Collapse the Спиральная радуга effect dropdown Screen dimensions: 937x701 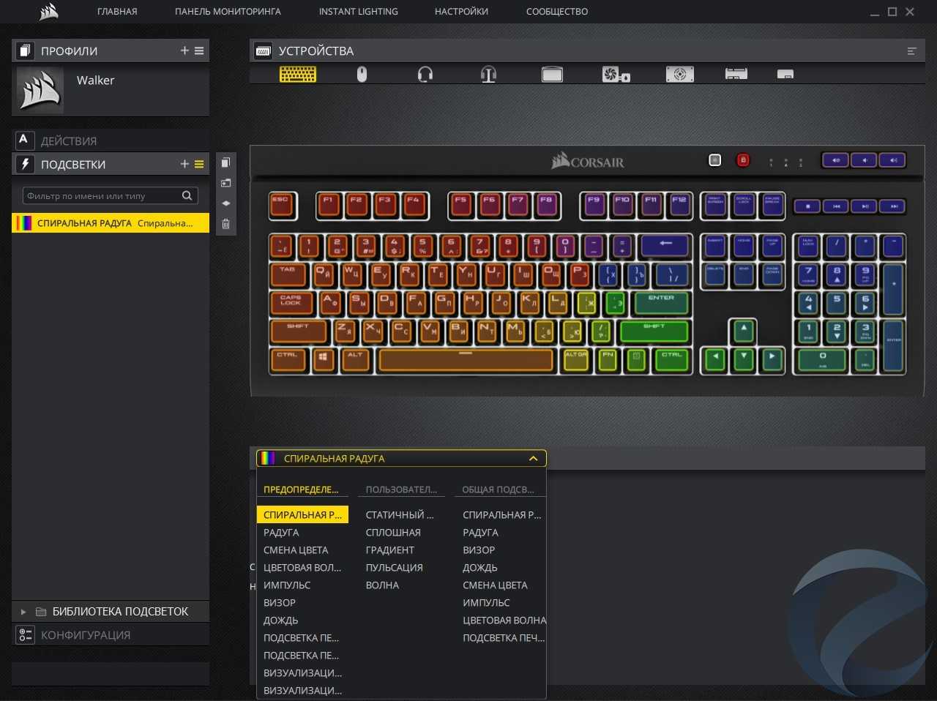pos(533,459)
